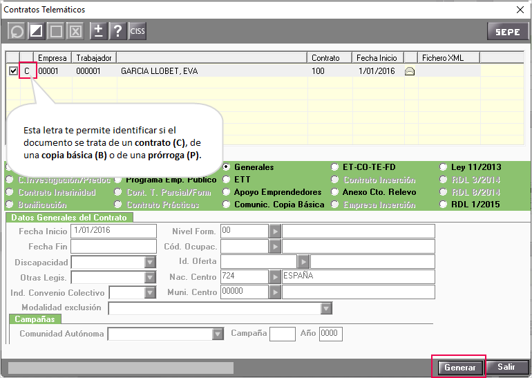Select the ET-CO-TE-FD radio option

click(x=334, y=167)
